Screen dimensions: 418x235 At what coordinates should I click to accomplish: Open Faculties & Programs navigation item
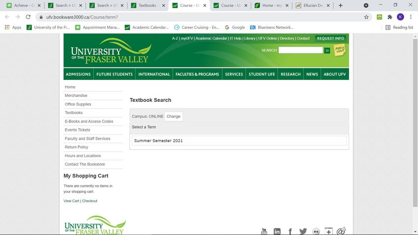[x=197, y=74]
